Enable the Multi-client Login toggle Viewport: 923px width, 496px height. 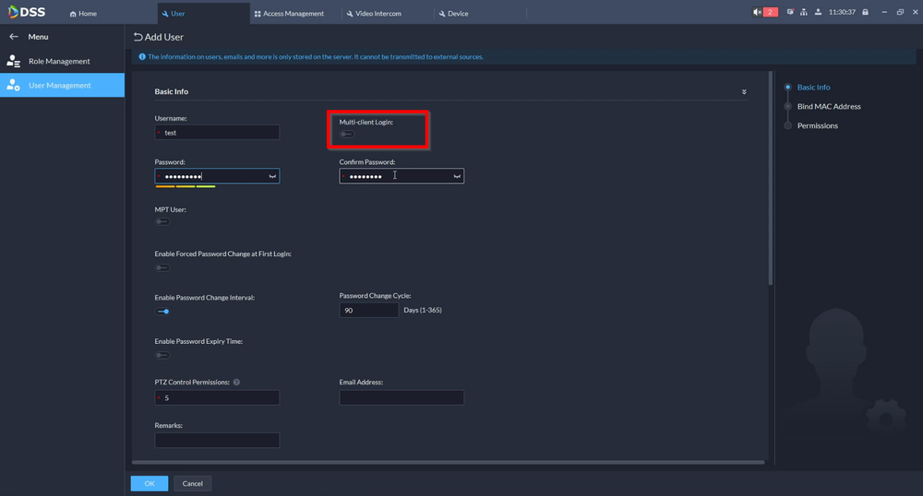coord(347,135)
